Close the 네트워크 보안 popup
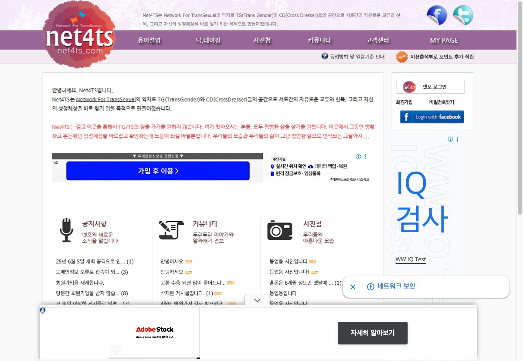The image size is (523, 361). coord(353,287)
